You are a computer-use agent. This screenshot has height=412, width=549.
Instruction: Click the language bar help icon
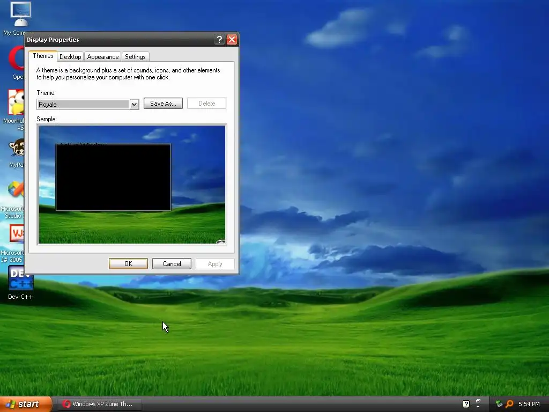(x=466, y=404)
